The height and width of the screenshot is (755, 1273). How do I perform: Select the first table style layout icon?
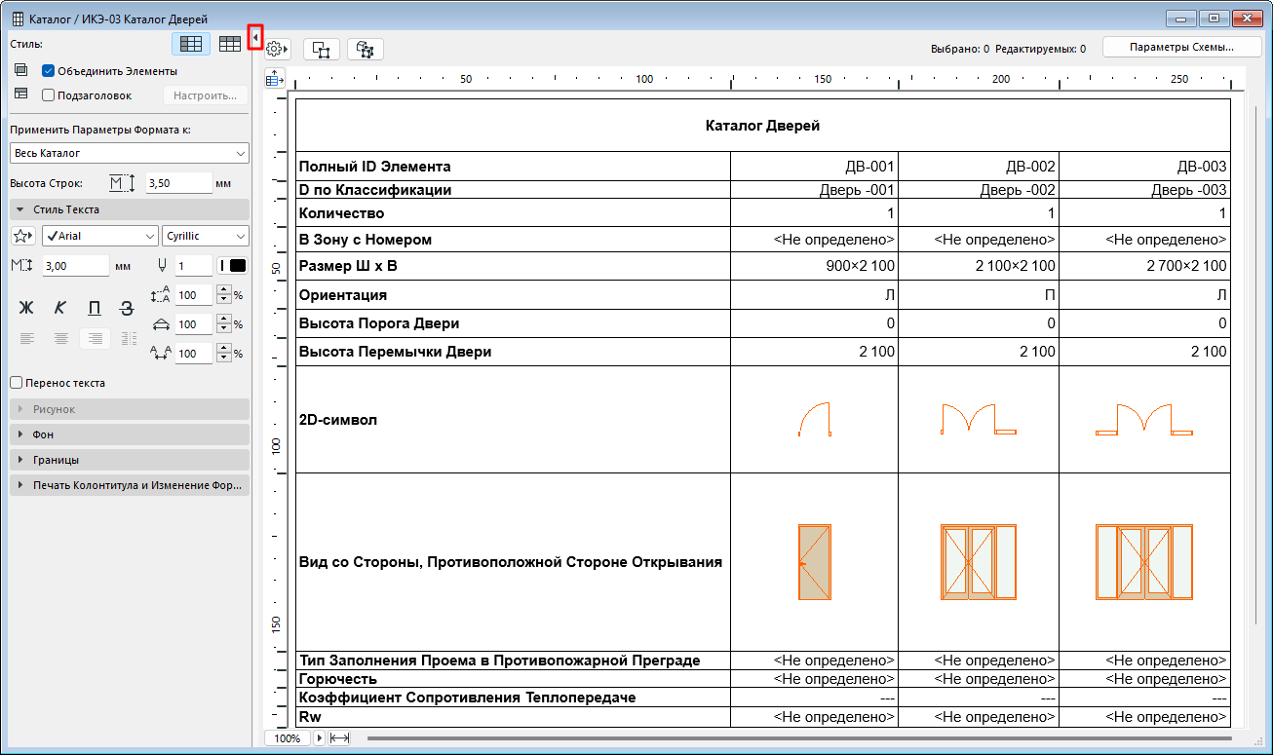click(190, 44)
